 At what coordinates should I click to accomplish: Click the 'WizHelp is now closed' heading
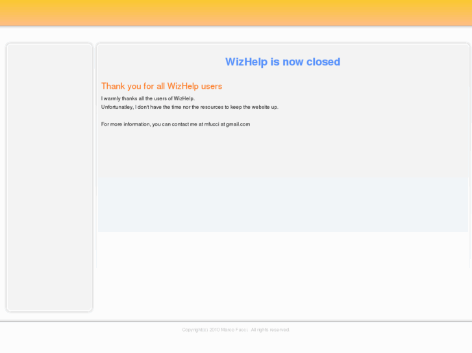pos(282,62)
